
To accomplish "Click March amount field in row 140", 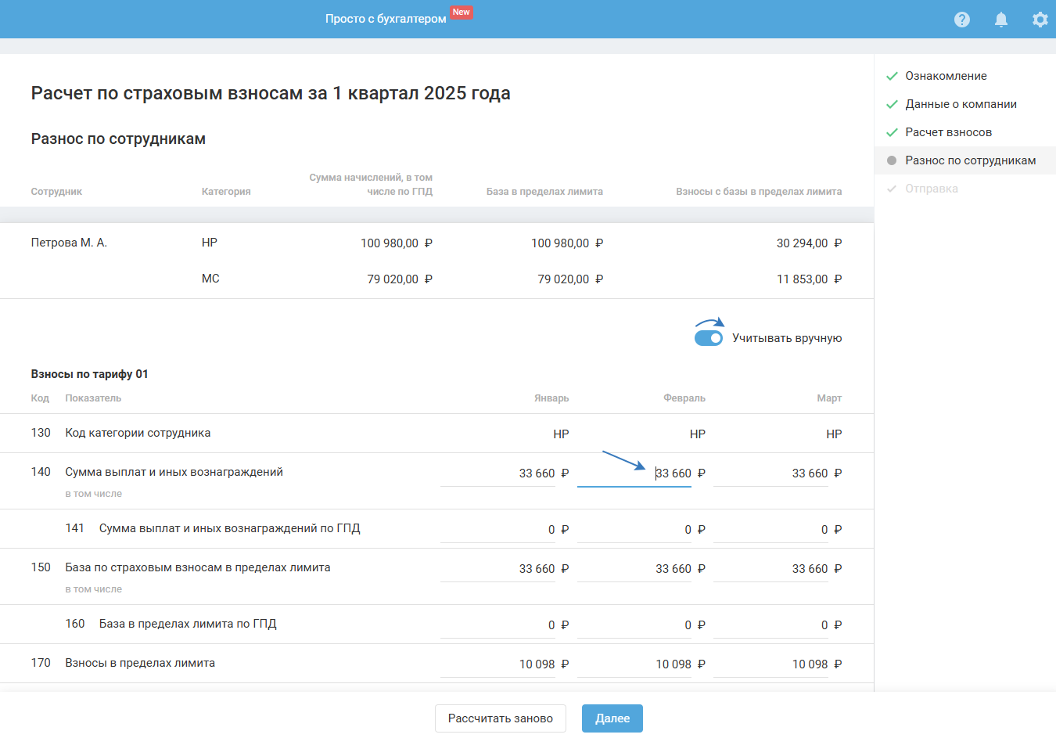I will 770,473.
